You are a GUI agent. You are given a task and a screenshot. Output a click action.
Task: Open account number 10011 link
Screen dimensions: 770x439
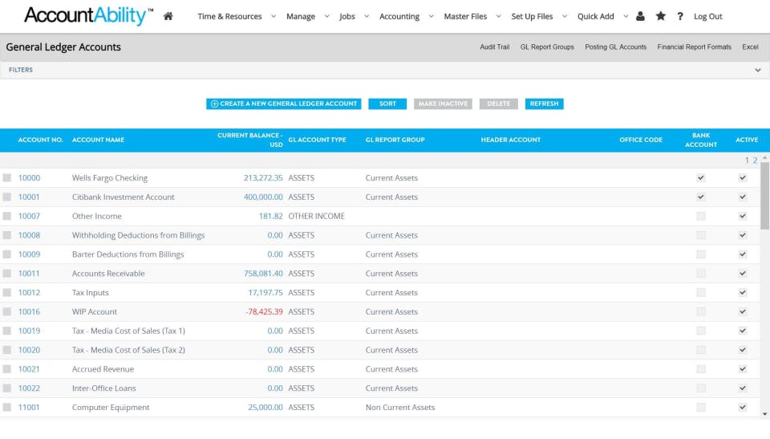tap(29, 274)
